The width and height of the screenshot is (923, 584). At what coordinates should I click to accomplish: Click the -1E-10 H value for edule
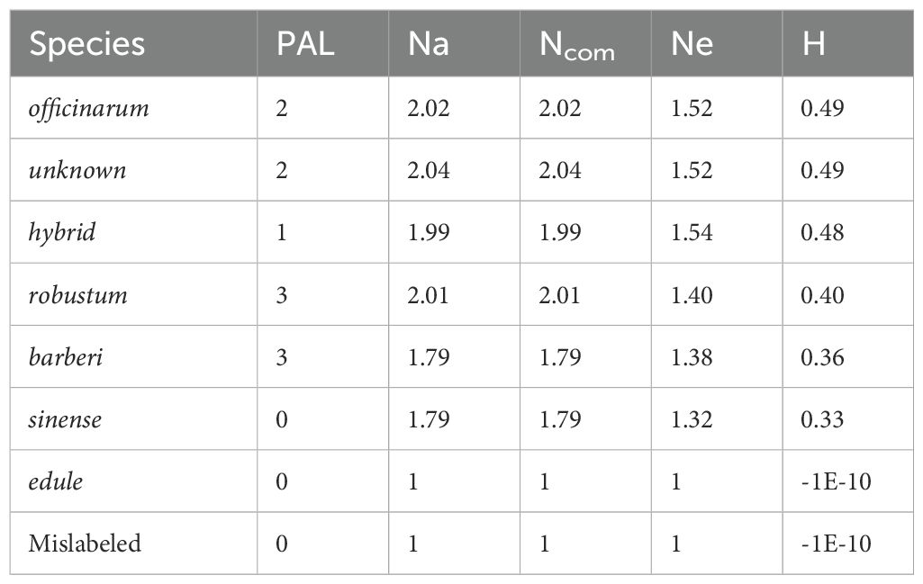(837, 481)
